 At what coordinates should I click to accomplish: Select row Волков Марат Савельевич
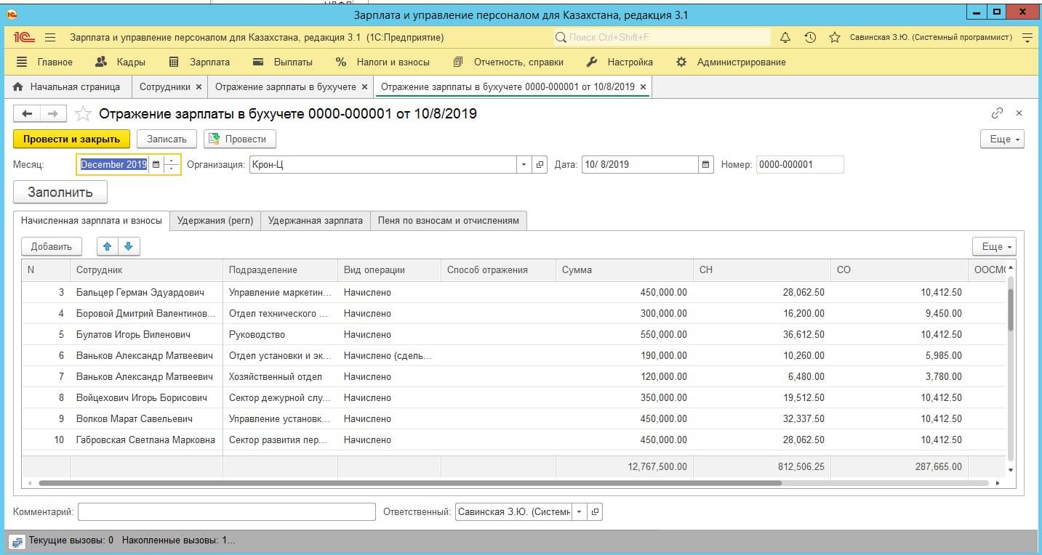coord(513,419)
